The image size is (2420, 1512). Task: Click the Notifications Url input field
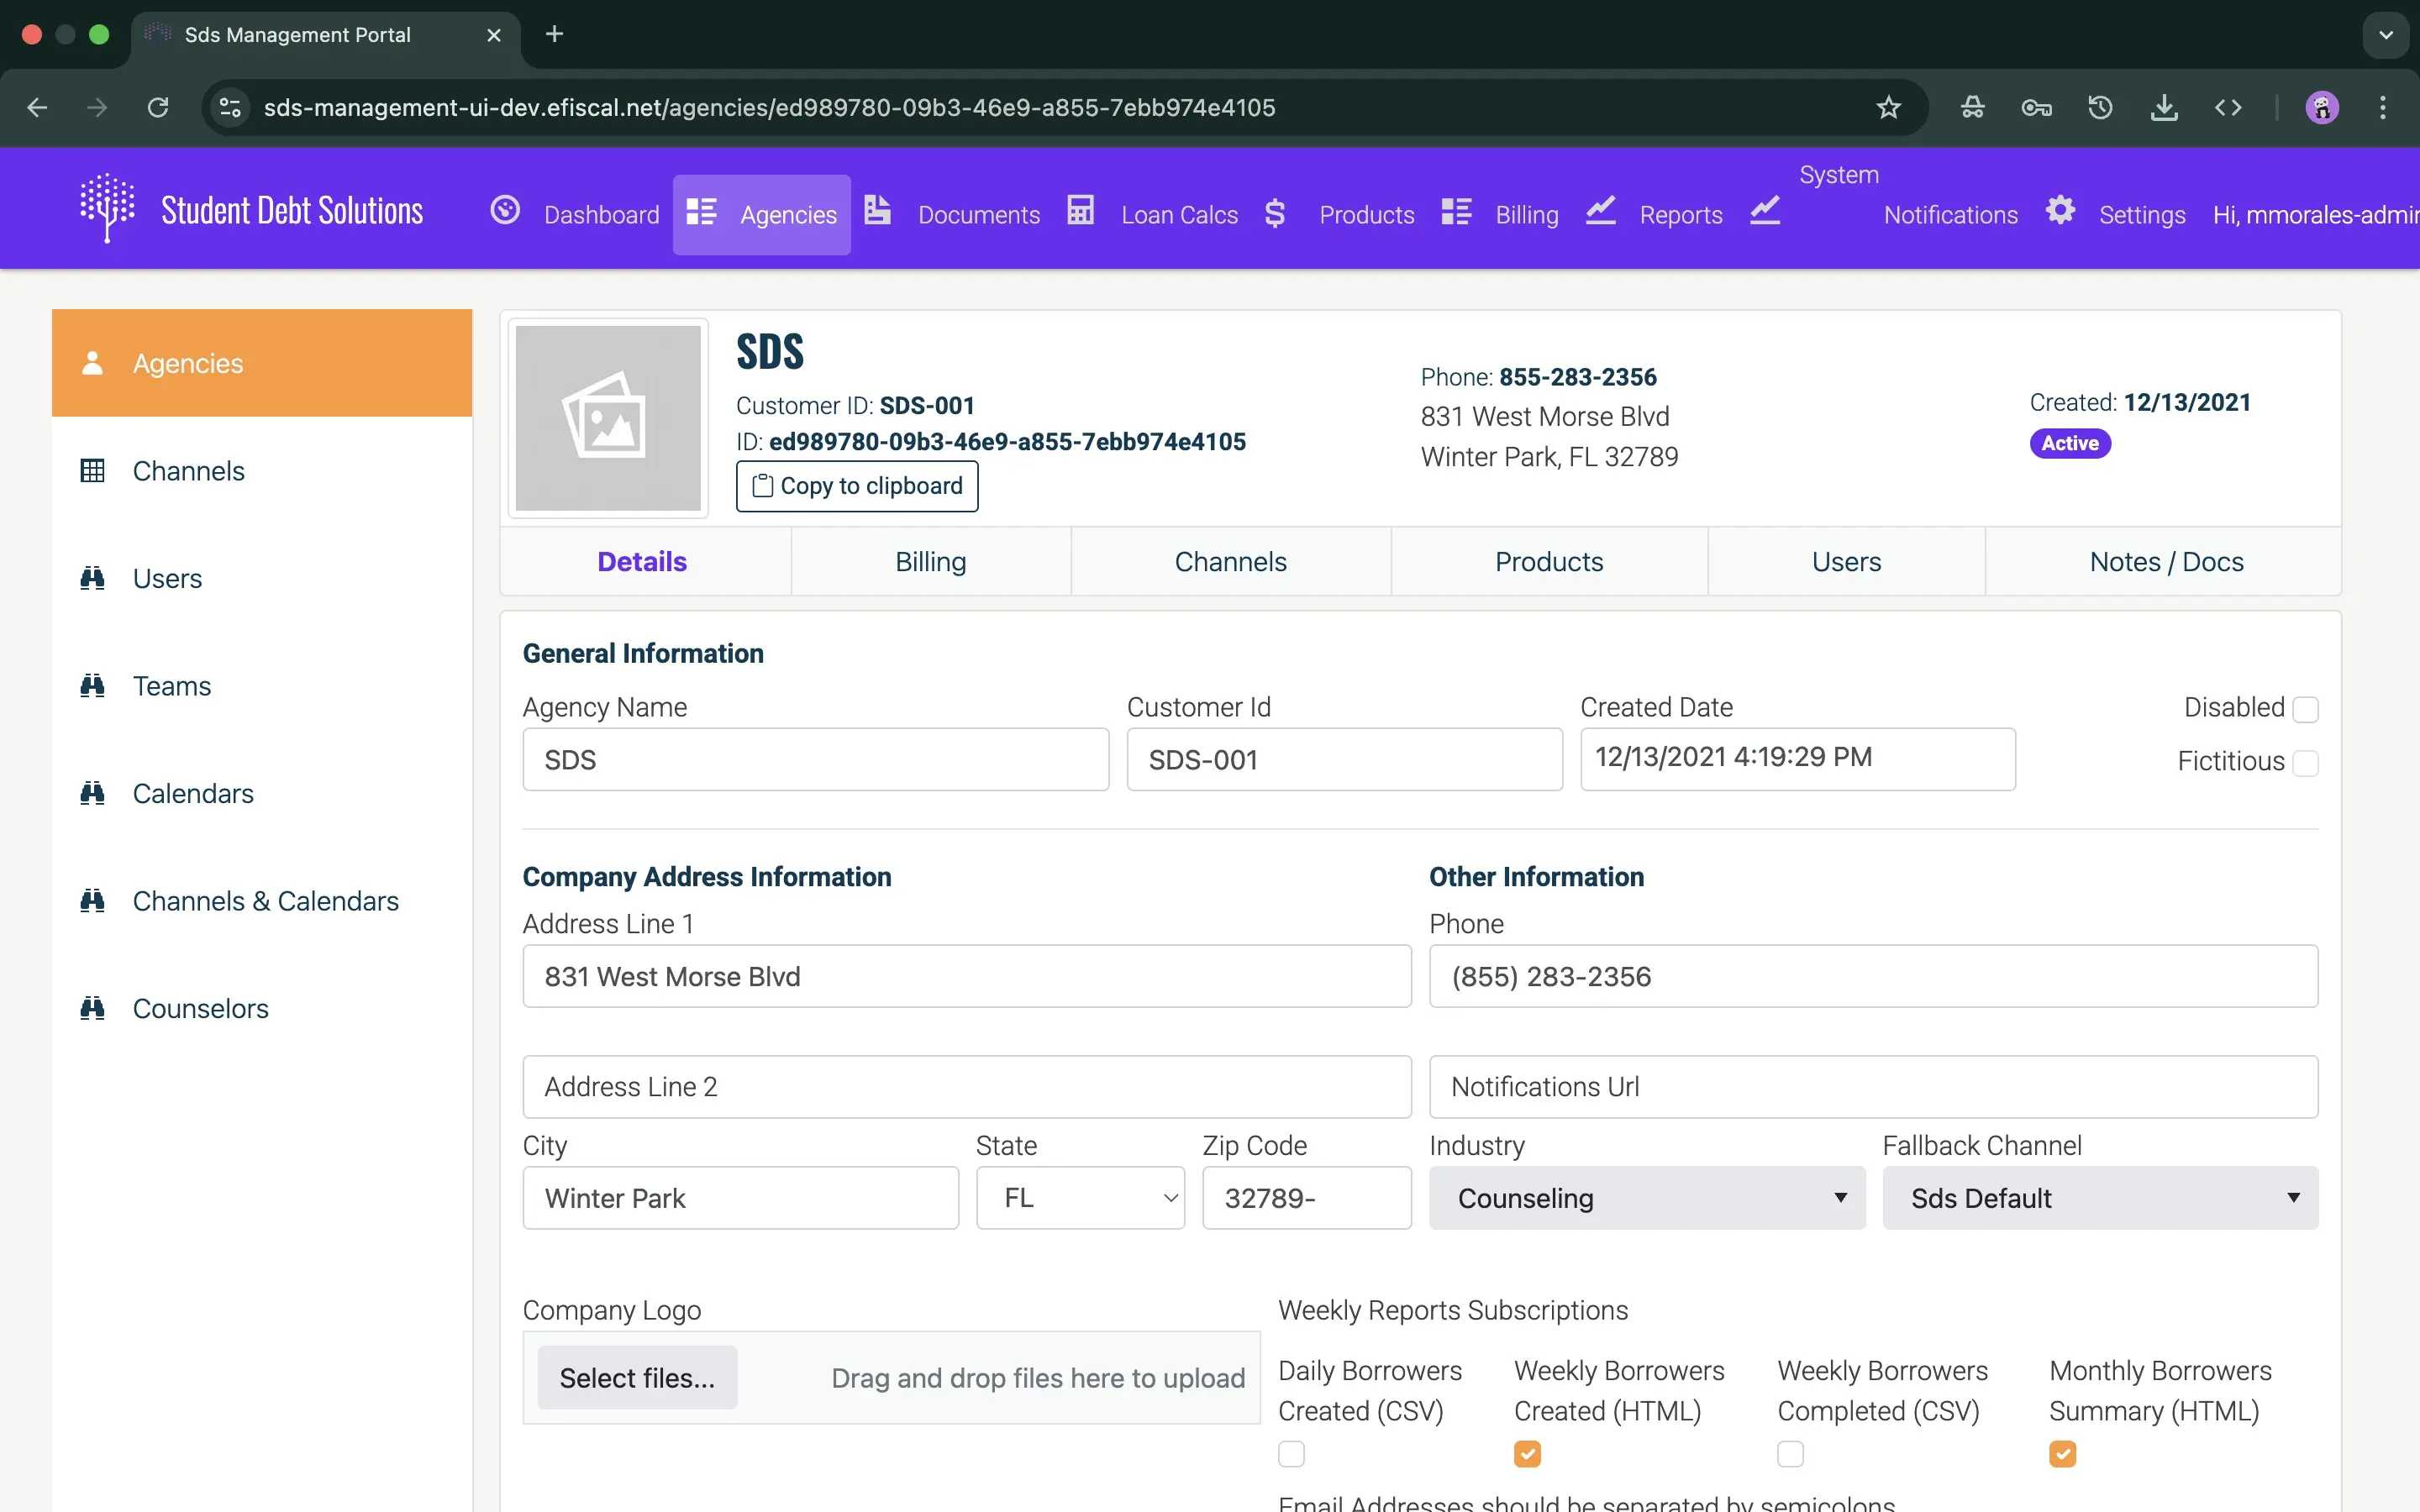coord(1873,1087)
